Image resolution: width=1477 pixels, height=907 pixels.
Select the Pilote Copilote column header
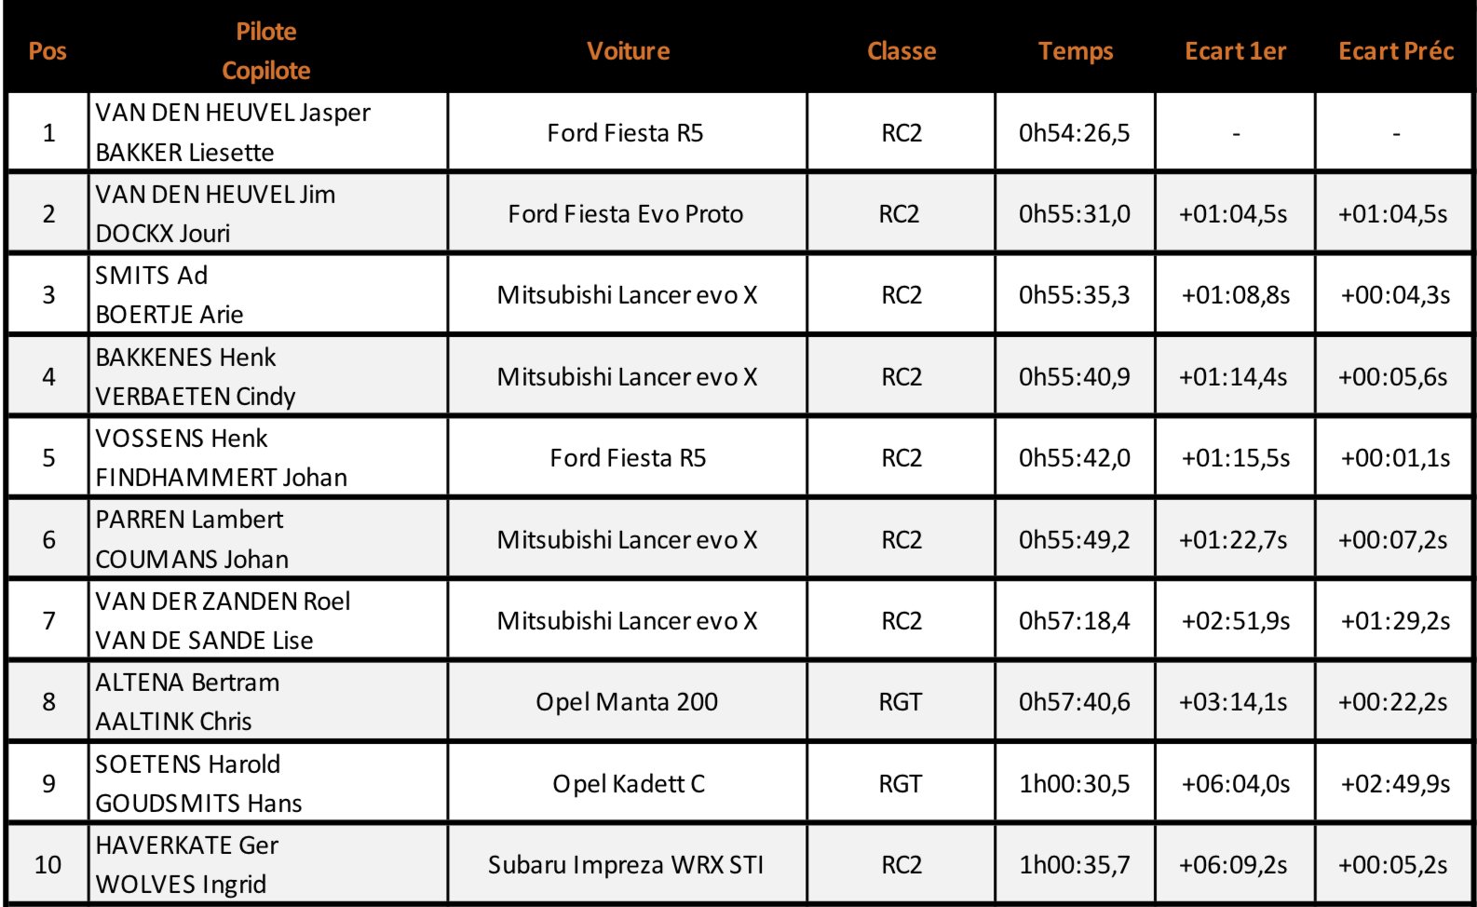click(267, 51)
